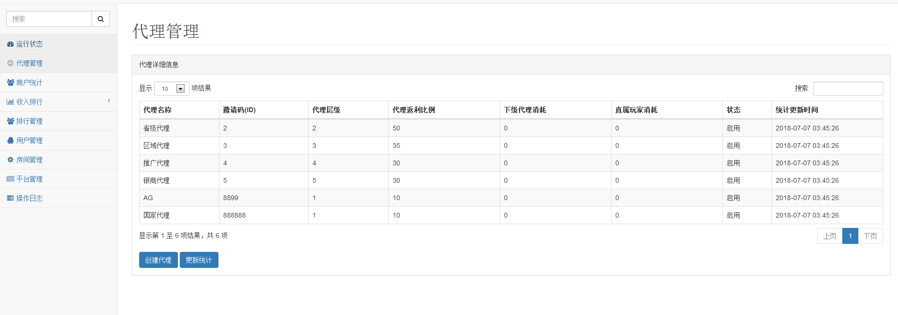Click the search magnifier icon button

101,19
